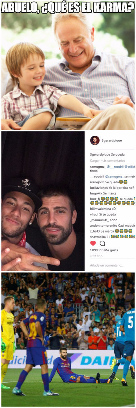Open ivanejo03 commenter username
The width and height of the screenshot is (136, 408).
point(97,182)
